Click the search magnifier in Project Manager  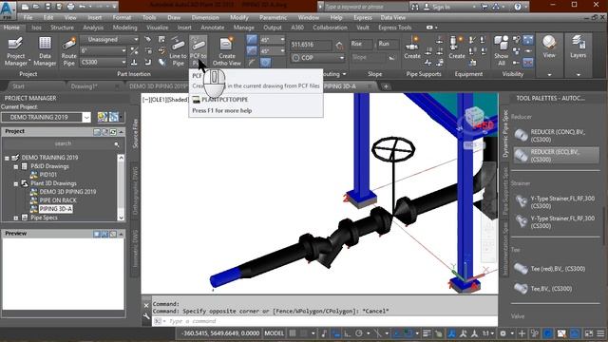[x=116, y=144]
